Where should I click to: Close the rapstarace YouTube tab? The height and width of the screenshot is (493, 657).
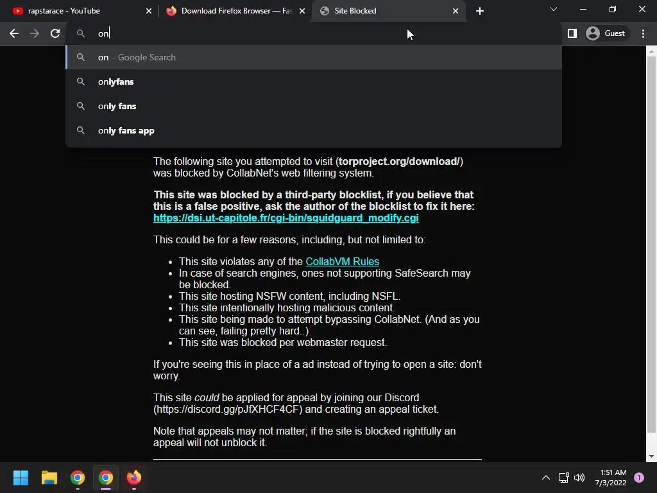[149, 11]
